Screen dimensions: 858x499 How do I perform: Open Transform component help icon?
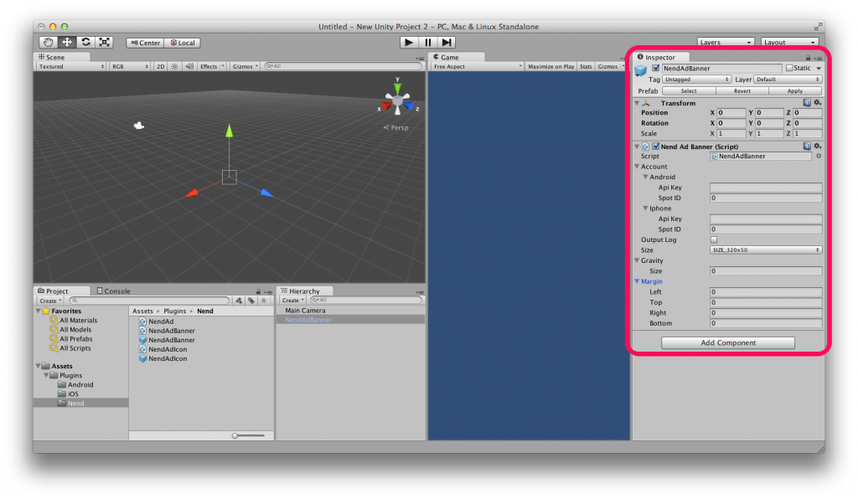807,102
